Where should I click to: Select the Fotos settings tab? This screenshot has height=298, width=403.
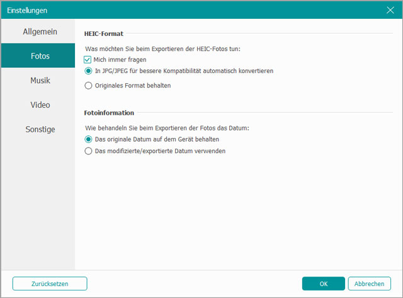[x=38, y=55]
